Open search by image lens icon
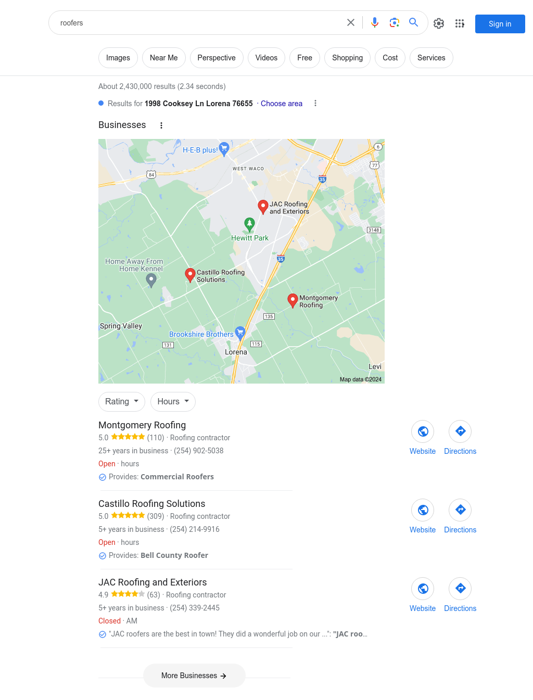 (395, 22)
